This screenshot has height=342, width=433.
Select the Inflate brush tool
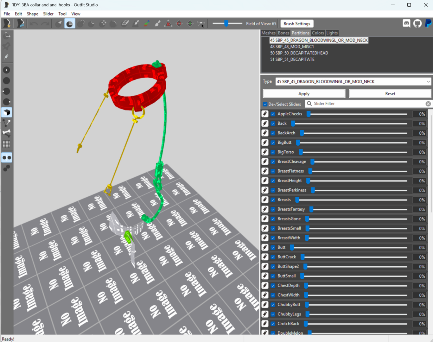pyautogui.click(x=81, y=24)
